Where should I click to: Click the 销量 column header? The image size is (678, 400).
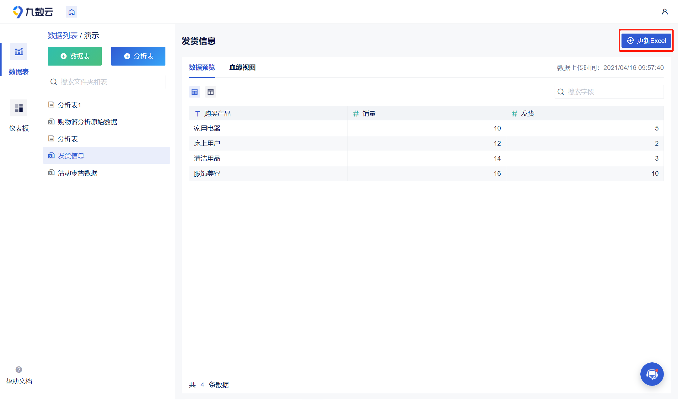369,114
